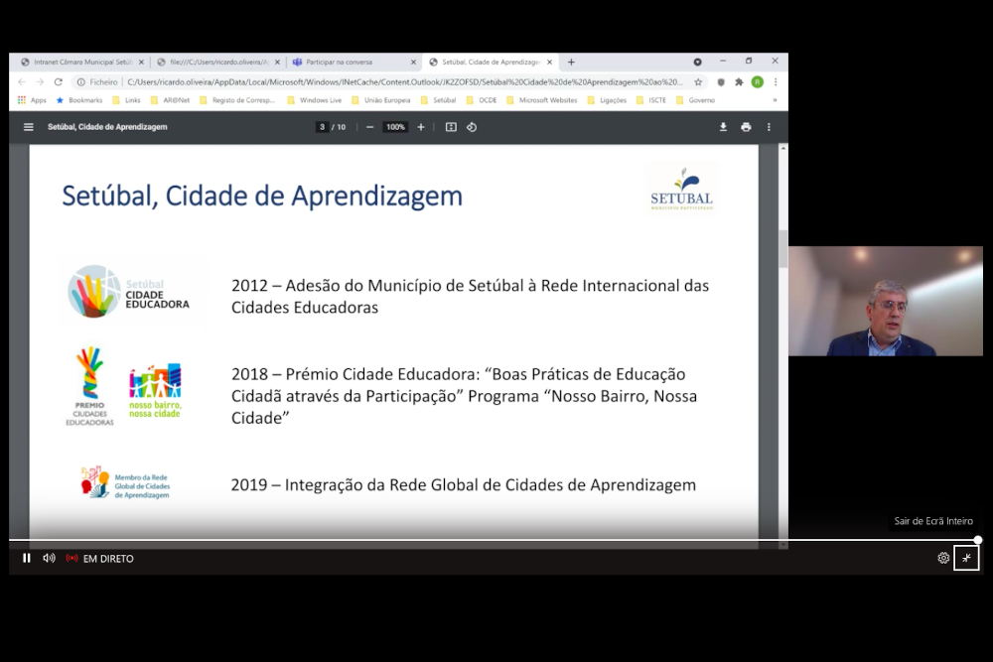Image resolution: width=993 pixels, height=662 pixels.
Task: Print the PDF document
Action: point(746,127)
